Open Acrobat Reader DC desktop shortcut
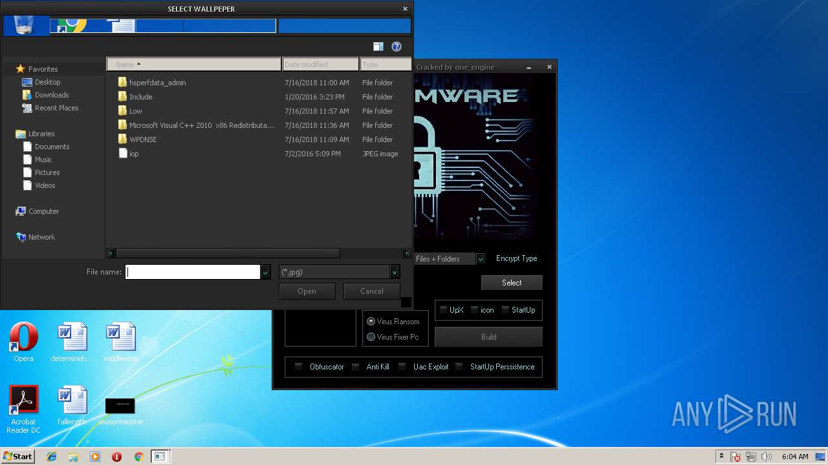The image size is (828, 465). (23, 409)
